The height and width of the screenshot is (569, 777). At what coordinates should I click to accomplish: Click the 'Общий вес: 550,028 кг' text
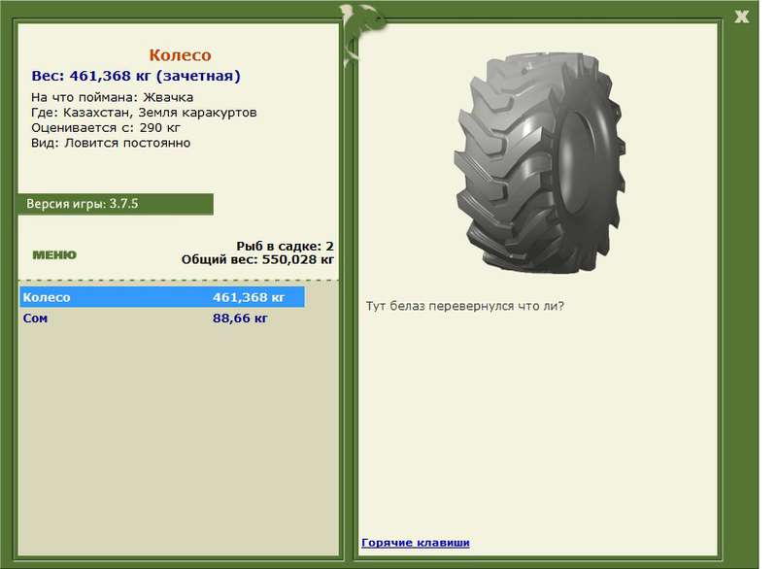[257, 259]
